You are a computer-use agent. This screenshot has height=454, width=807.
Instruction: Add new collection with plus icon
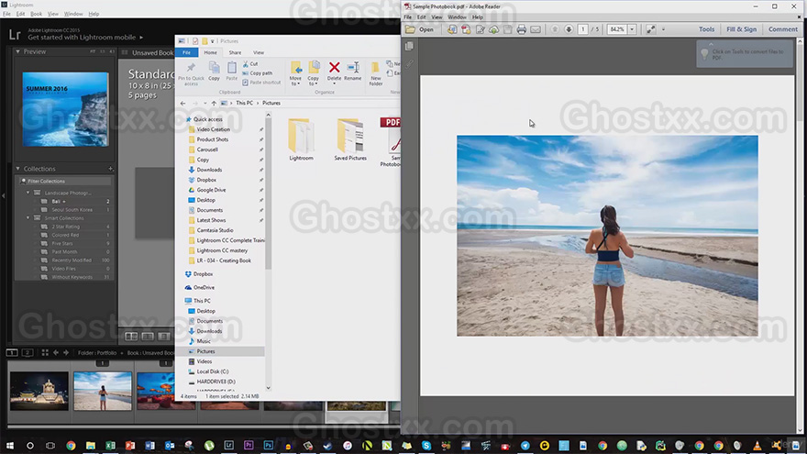(x=111, y=169)
